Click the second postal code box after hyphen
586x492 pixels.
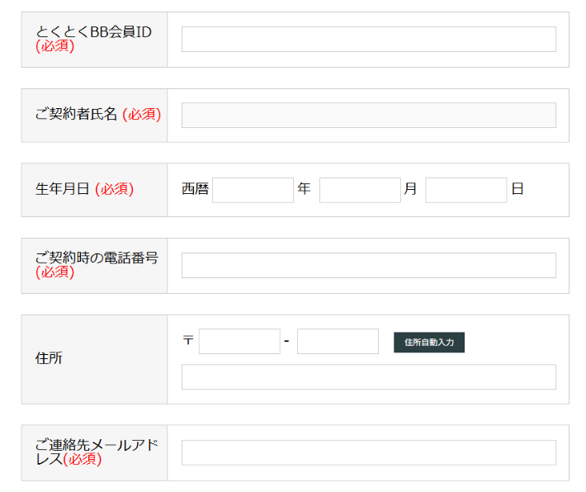tap(338, 341)
